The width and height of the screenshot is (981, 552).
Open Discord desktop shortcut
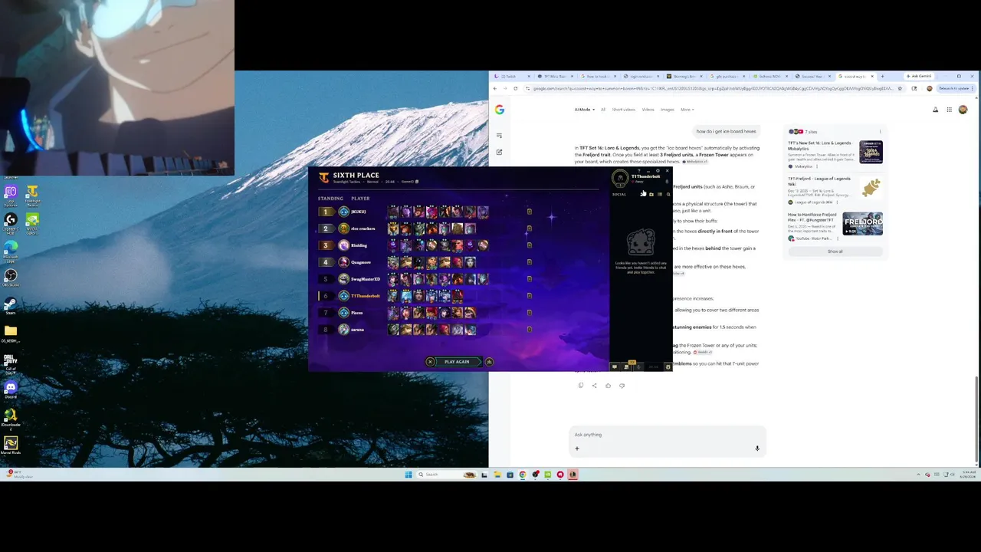point(11,389)
